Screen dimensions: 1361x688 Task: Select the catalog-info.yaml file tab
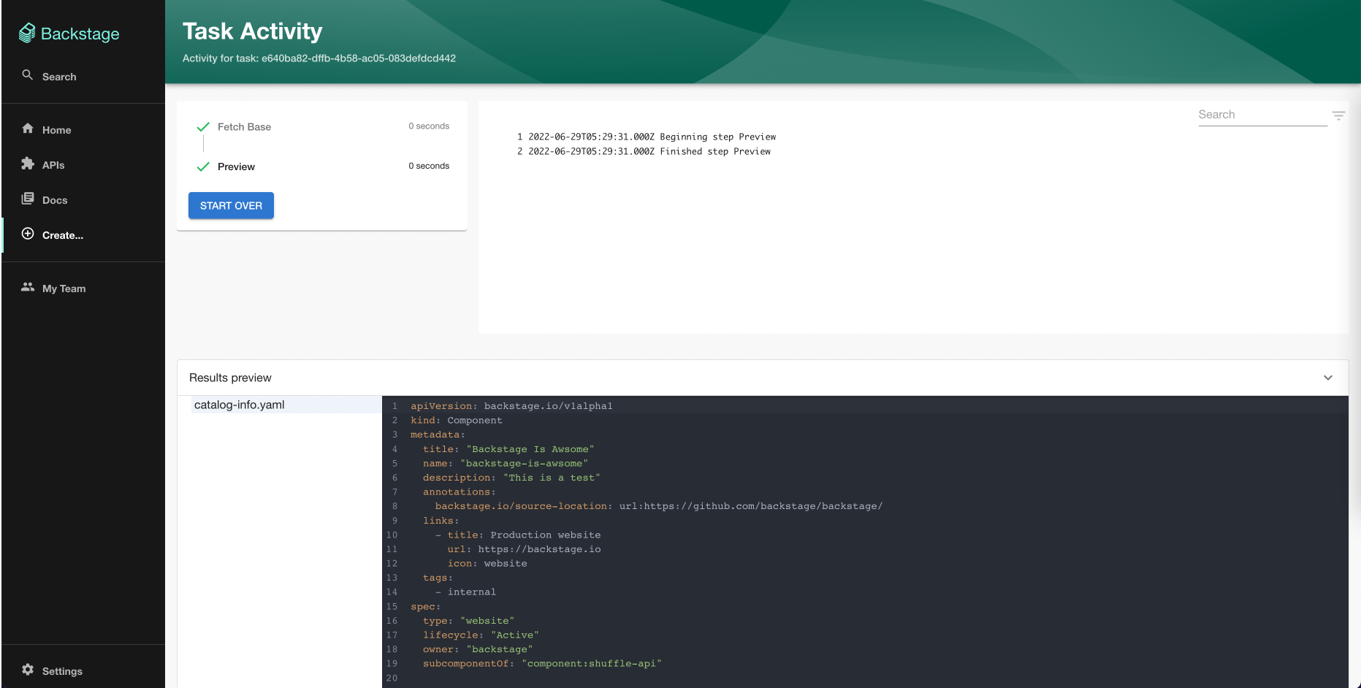[x=239, y=404]
